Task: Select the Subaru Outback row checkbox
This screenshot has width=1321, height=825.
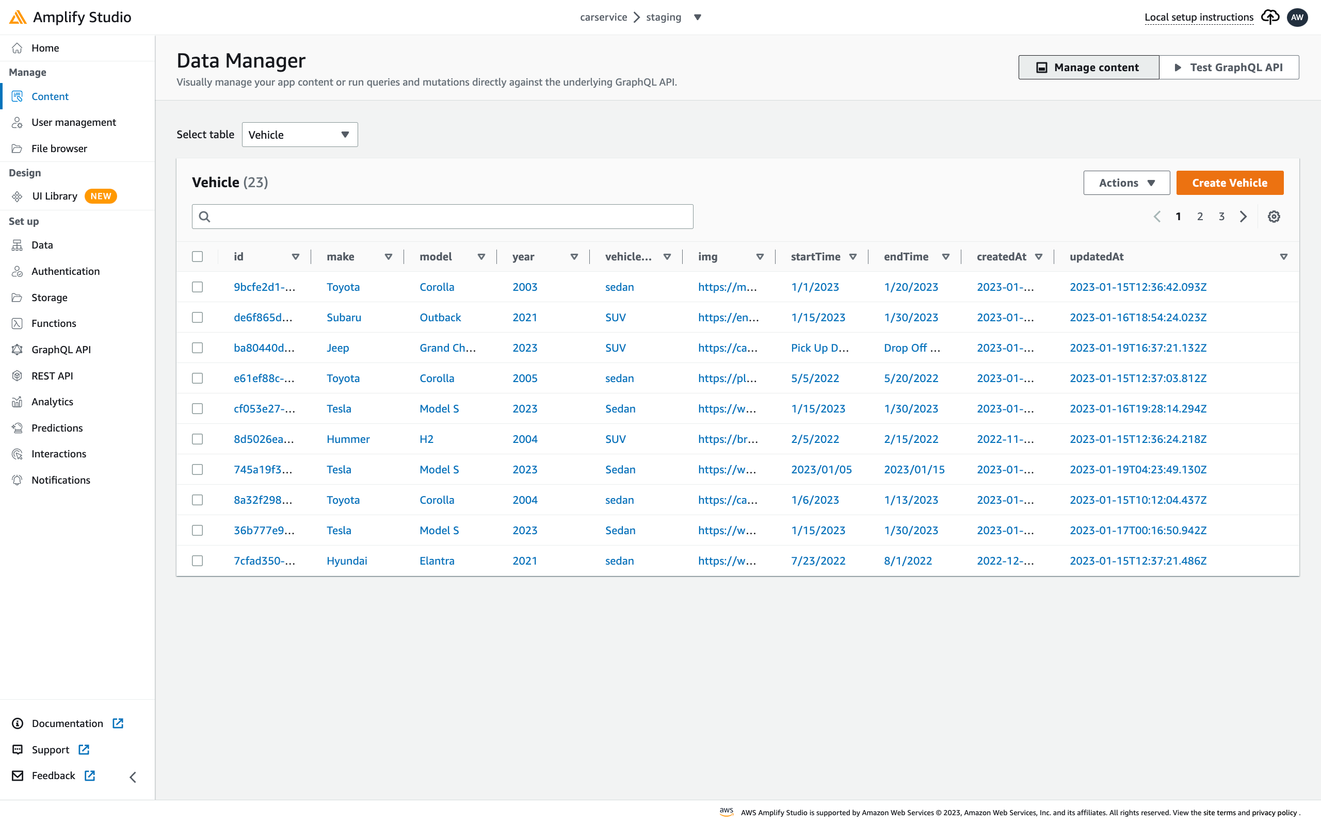Action: coord(198,318)
